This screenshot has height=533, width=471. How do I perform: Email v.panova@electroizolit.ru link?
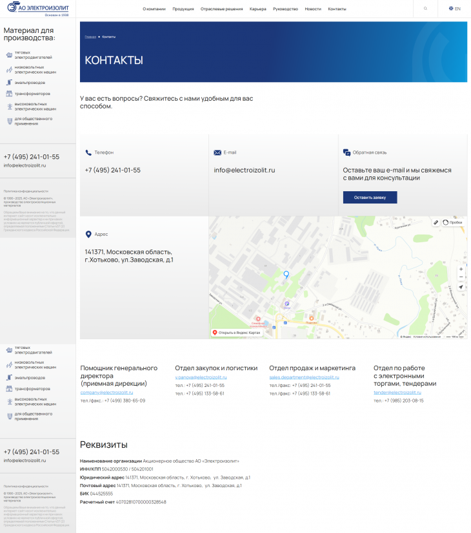click(x=201, y=377)
